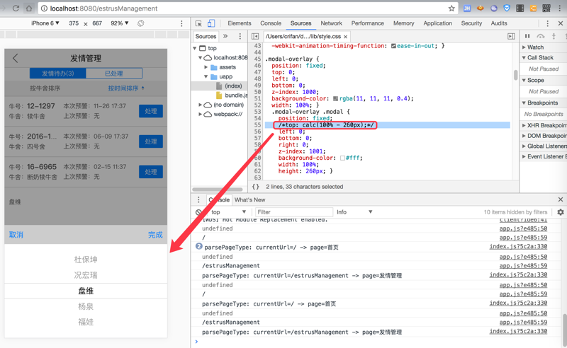Open console context selector 'top'
The image size is (567, 348).
[228, 212]
